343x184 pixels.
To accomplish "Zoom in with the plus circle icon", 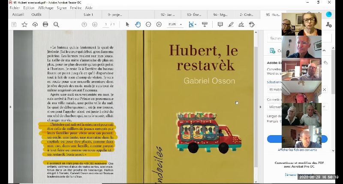I will 159,24.
